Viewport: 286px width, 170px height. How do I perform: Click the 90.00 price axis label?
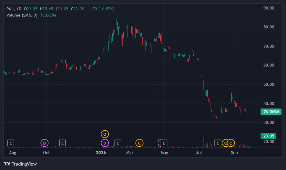(269, 8)
